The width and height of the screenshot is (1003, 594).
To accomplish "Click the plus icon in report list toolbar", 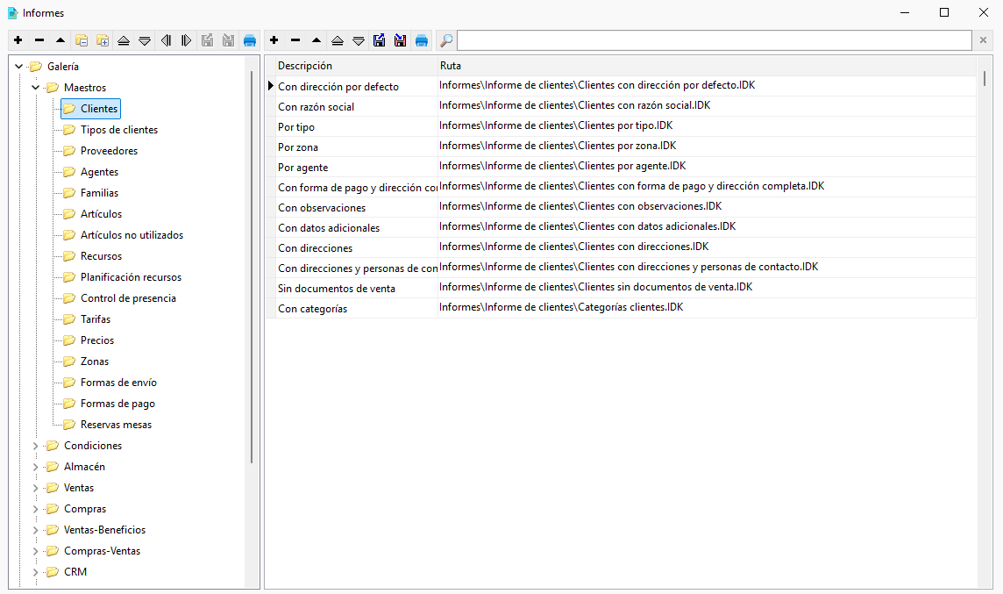I will (x=274, y=40).
